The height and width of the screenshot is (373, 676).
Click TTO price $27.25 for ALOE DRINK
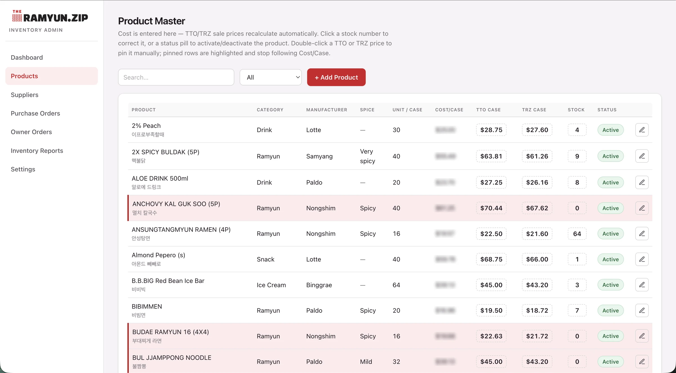[491, 182]
